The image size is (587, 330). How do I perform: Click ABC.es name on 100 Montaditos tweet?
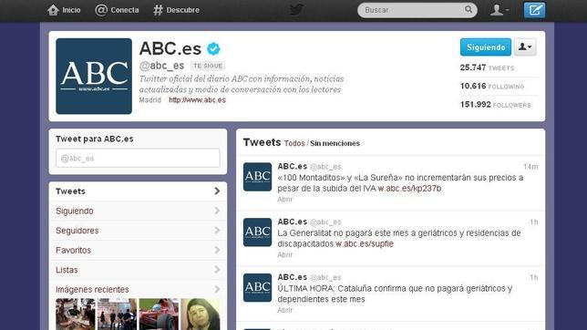pyautogui.click(x=292, y=166)
